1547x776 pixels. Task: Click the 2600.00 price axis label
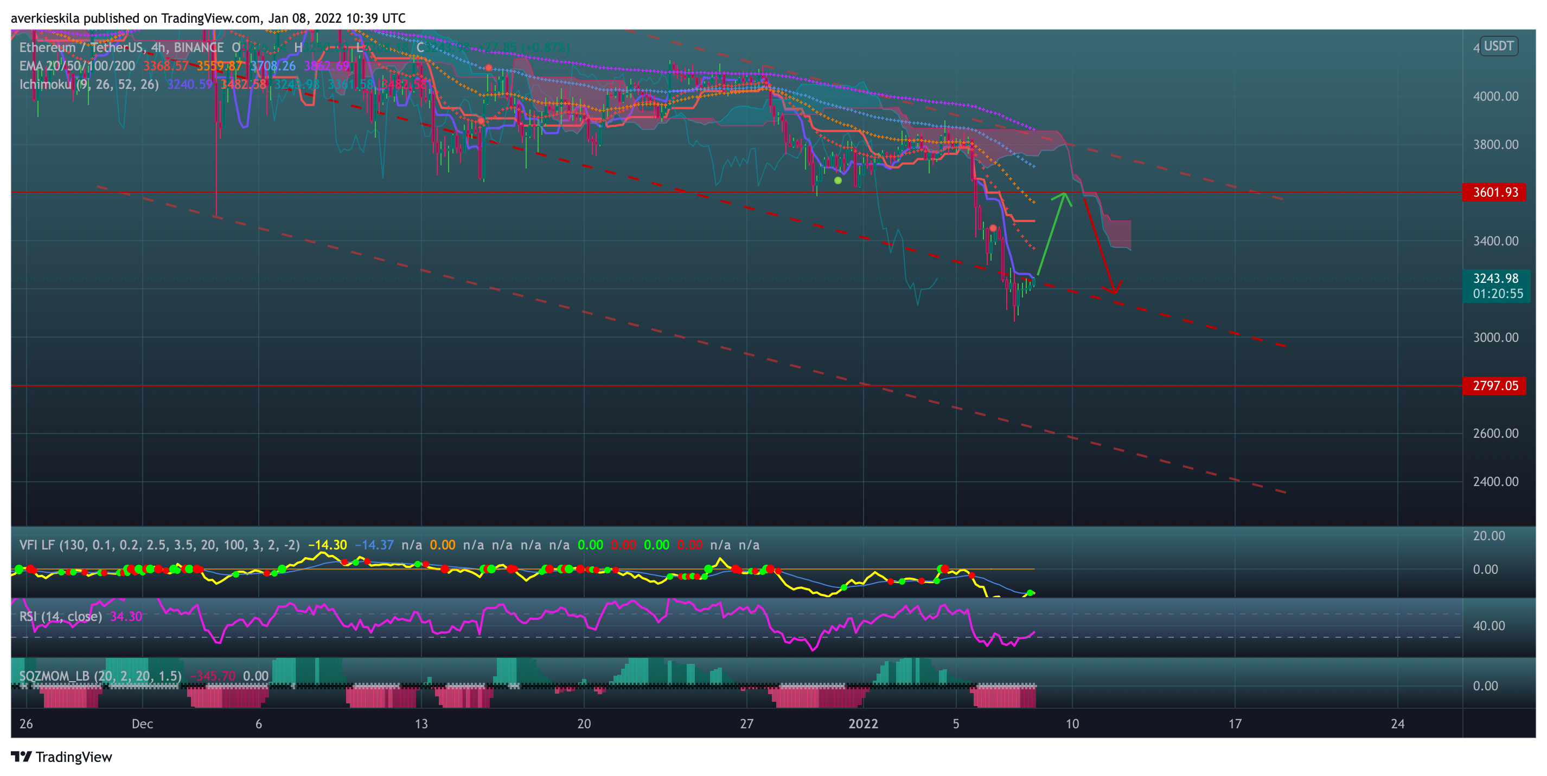click(x=1495, y=434)
